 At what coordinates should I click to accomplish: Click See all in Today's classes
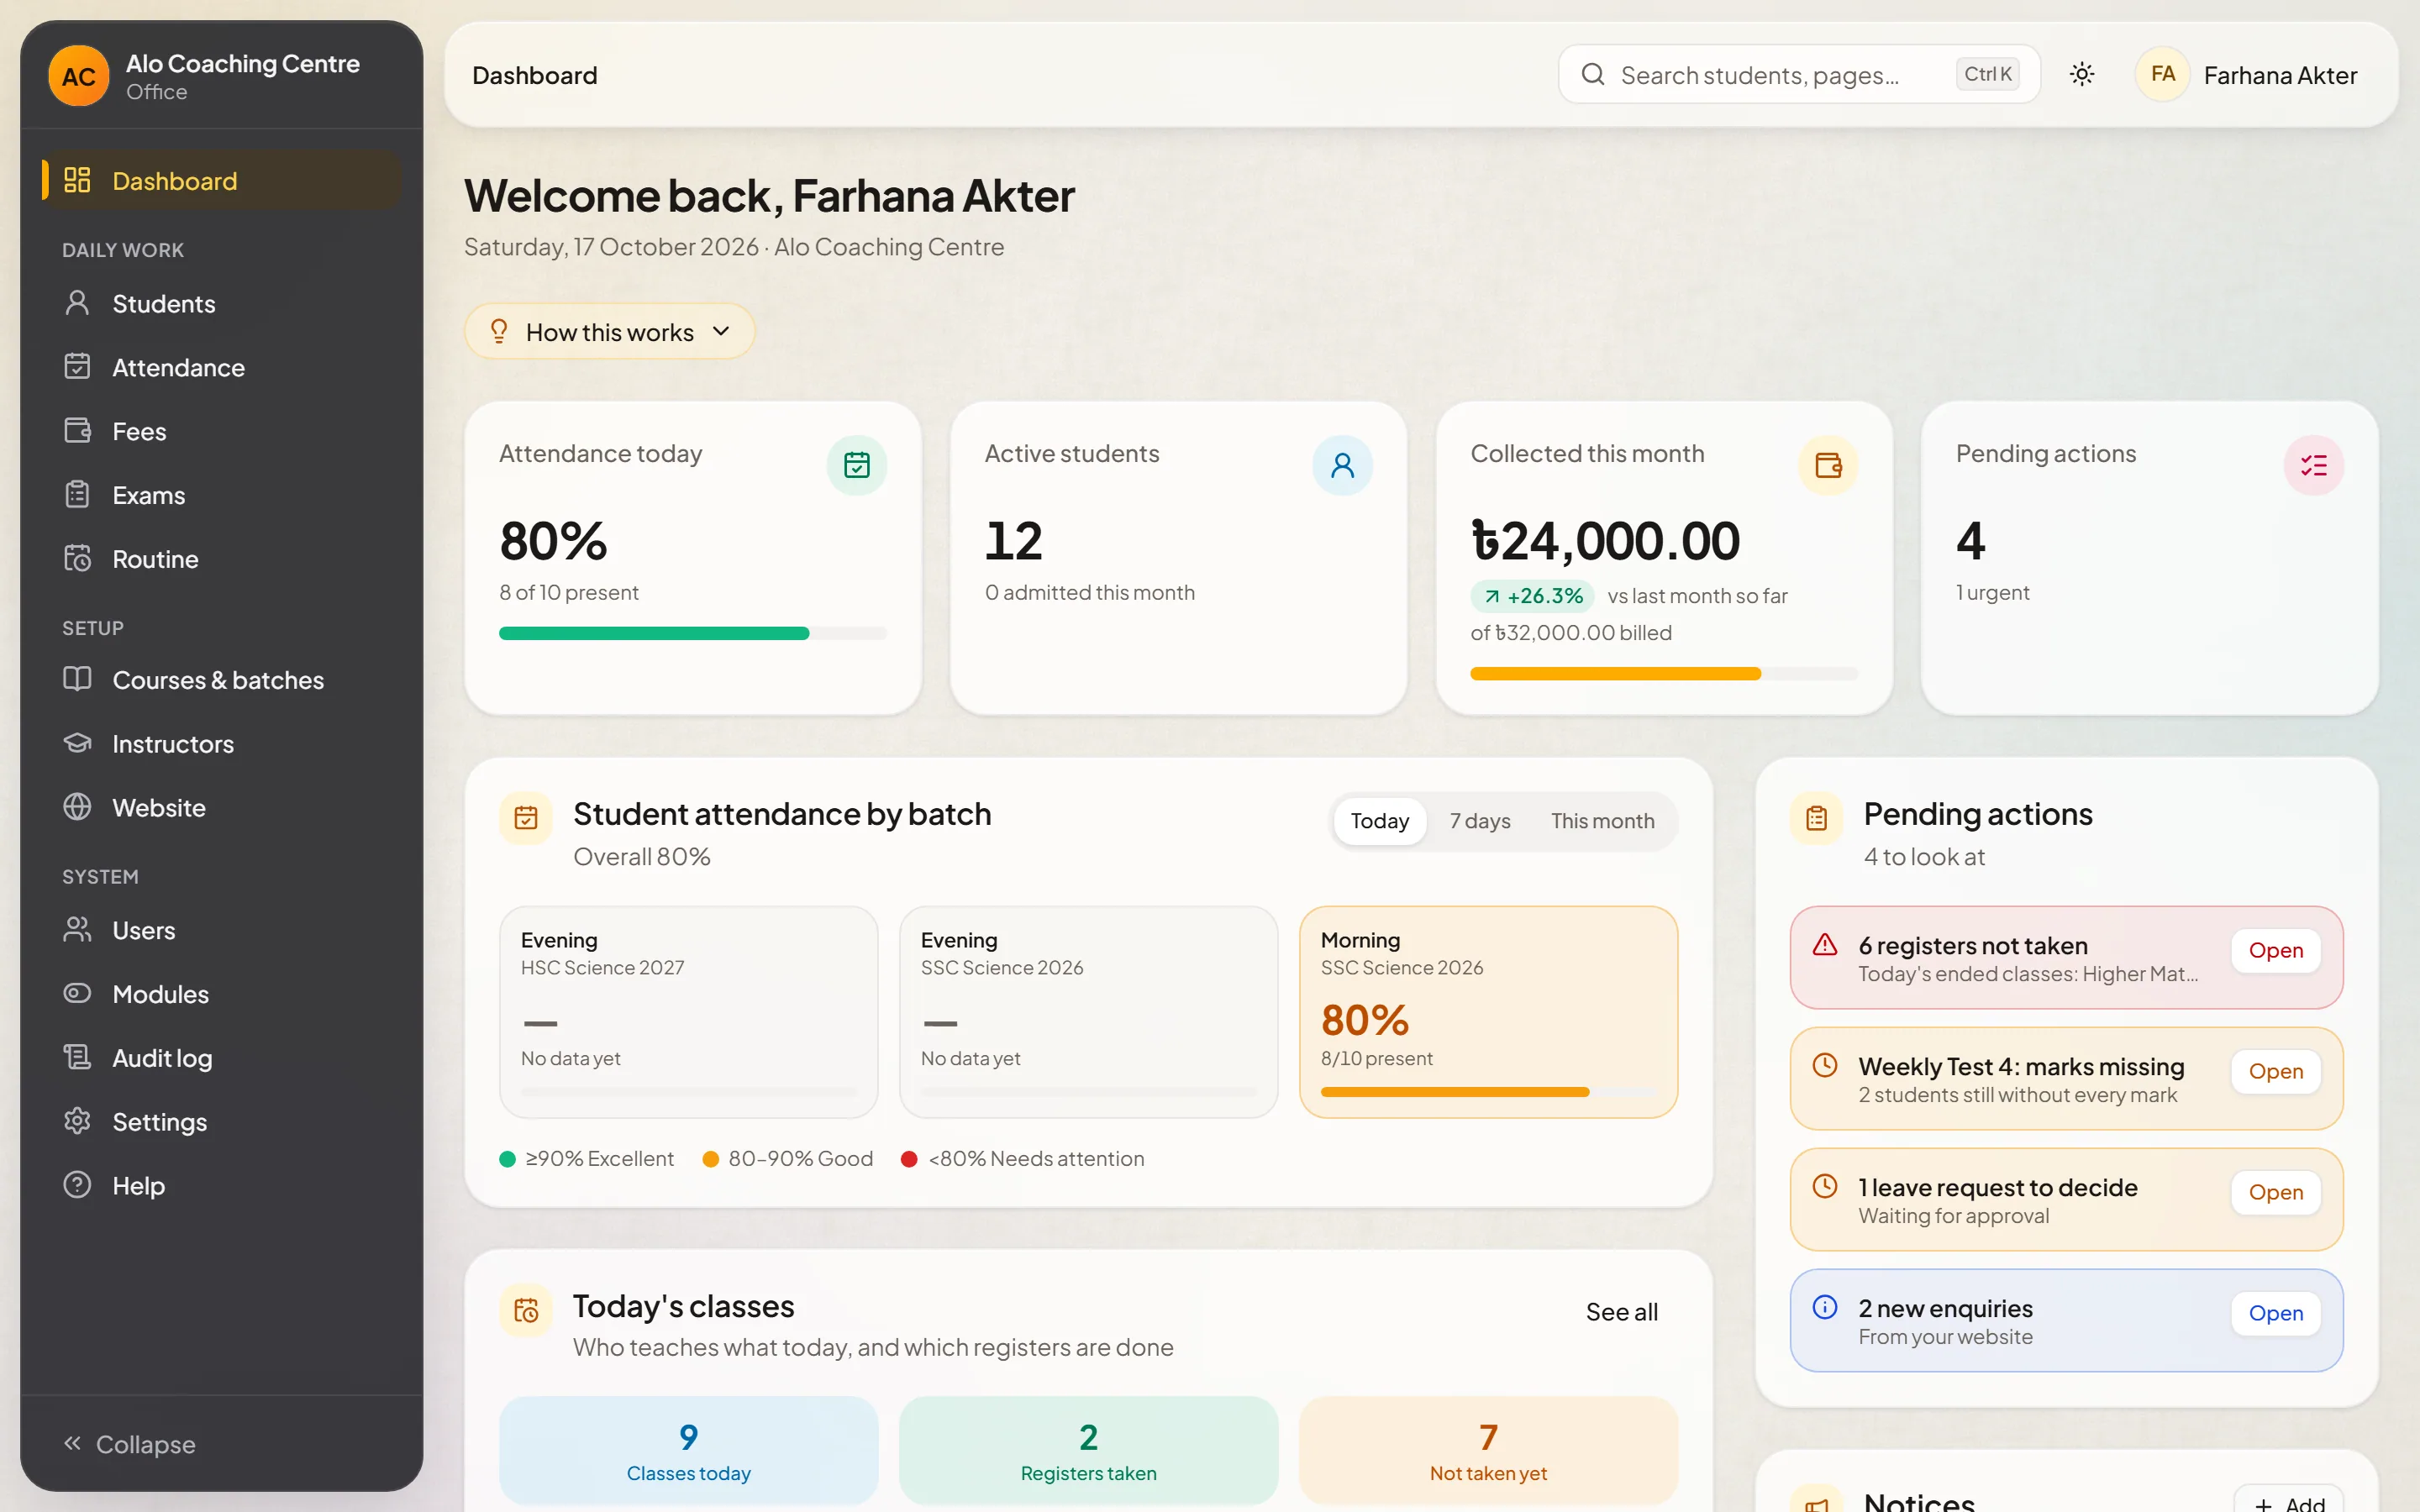pyautogui.click(x=1621, y=1312)
